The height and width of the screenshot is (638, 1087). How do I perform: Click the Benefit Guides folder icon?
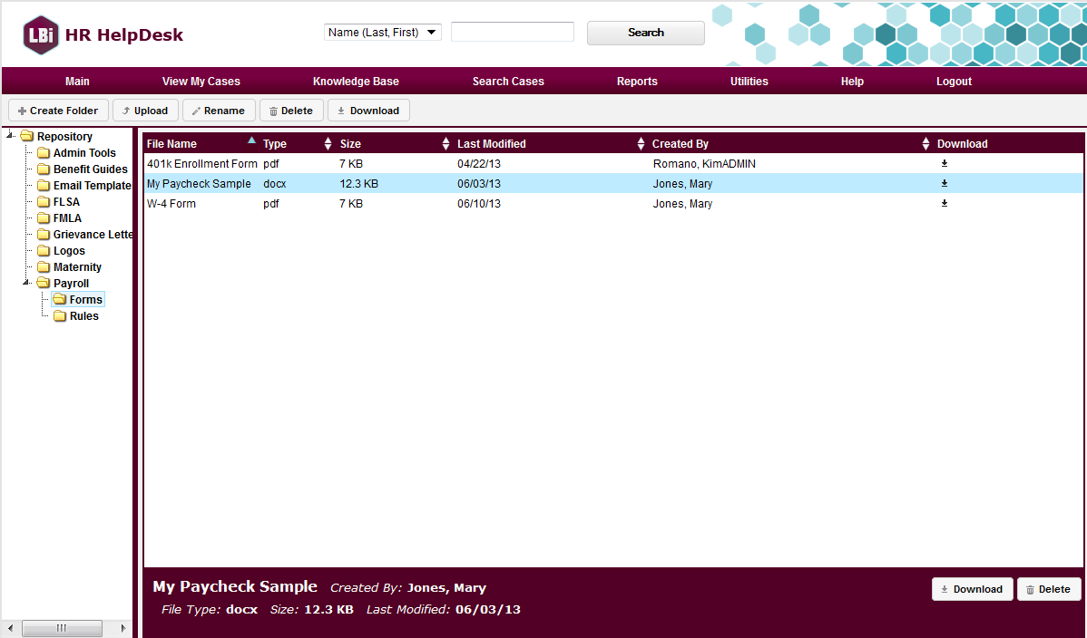point(44,169)
